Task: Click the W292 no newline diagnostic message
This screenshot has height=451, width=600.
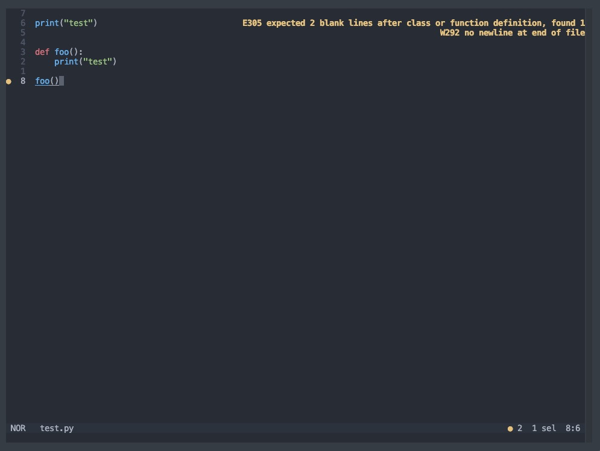Action: click(512, 33)
